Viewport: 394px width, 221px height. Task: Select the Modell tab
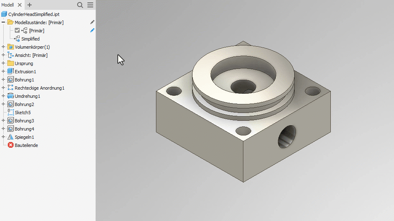[x=7, y=5]
